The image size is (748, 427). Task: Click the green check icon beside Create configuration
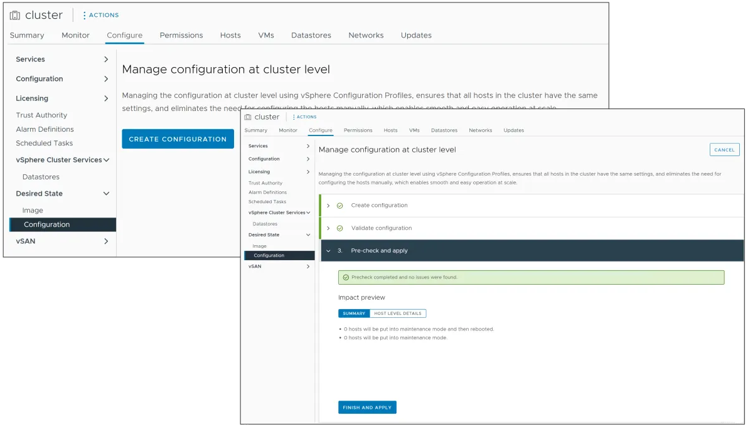click(x=339, y=206)
